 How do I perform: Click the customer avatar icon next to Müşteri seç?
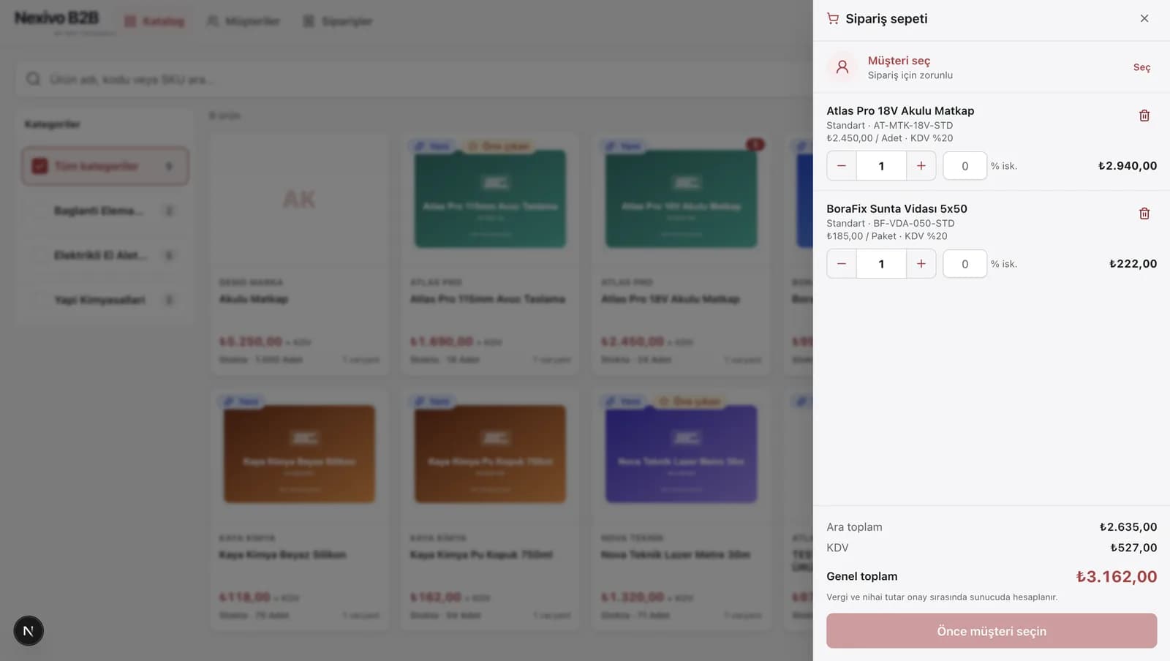click(x=842, y=67)
